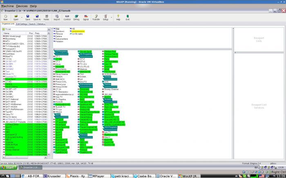Image resolution: width=286 pixels, height=178 pixels.
Task: Open the Devices menu of VirtualBox
Action: pyautogui.click(x=22, y=6)
